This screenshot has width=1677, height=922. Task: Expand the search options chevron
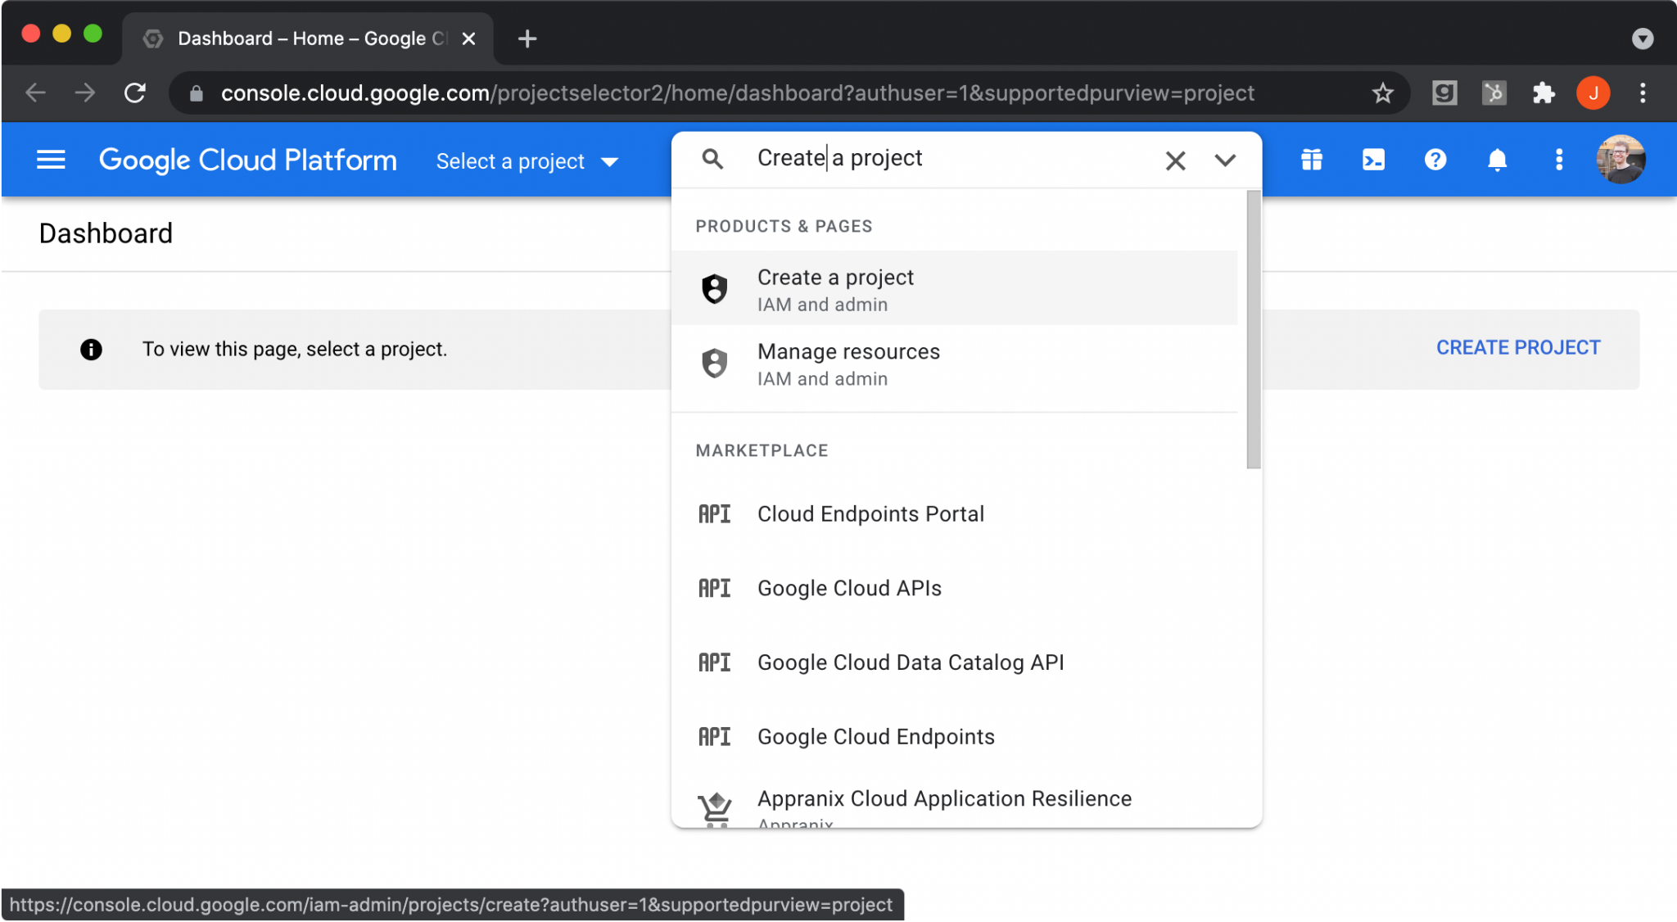1225,160
